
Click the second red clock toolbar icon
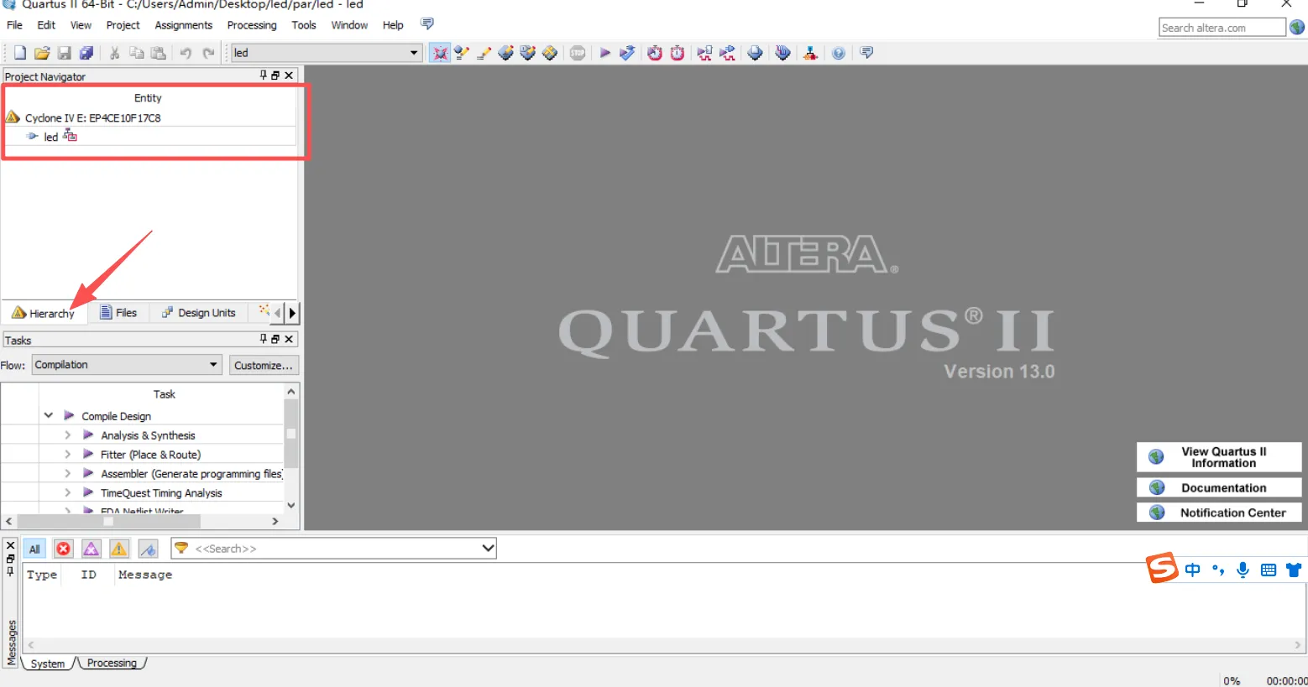(x=677, y=53)
